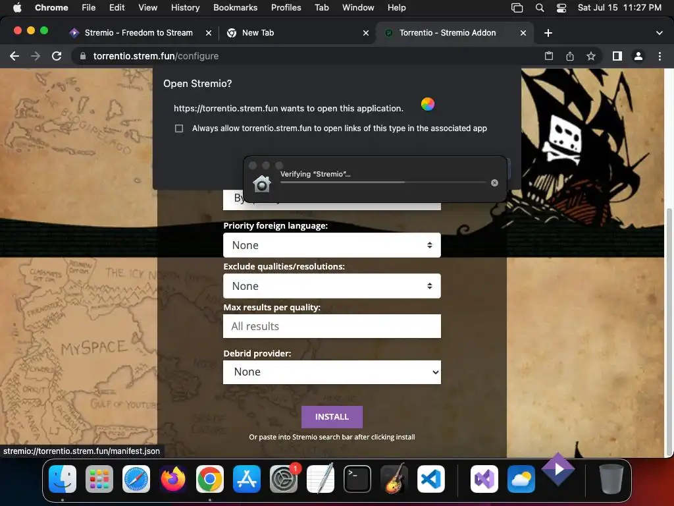Open Spotlight search in menu bar
Image resolution: width=674 pixels, height=506 pixels.
tap(540, 8)
